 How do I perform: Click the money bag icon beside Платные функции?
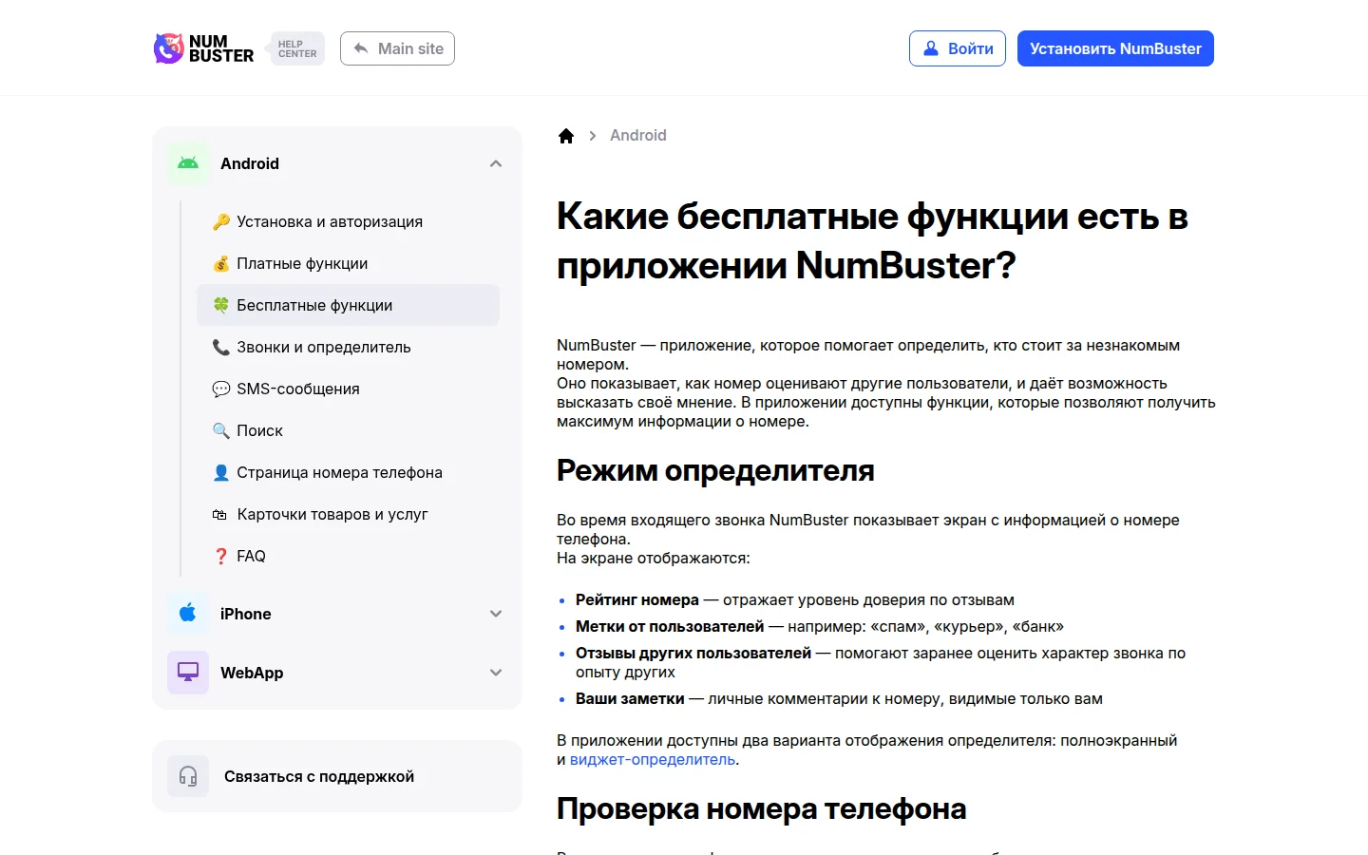click(221, 263)
